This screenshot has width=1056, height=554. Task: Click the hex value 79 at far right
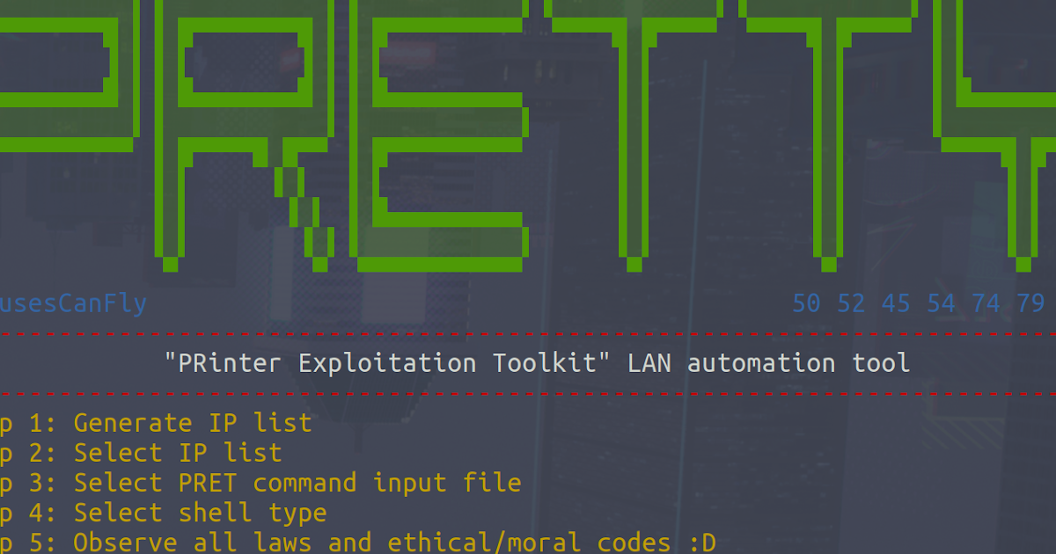(x=1030, y=303)
